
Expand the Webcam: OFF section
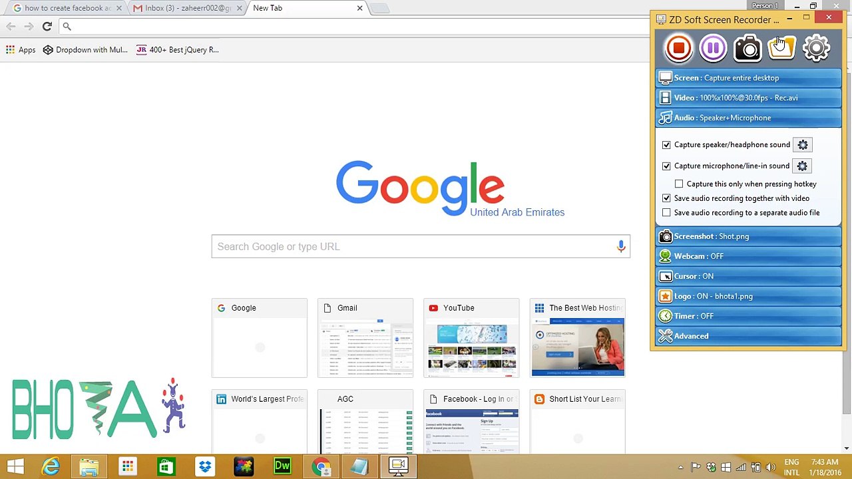(x=749, y=256)
